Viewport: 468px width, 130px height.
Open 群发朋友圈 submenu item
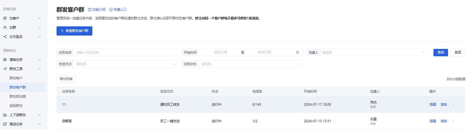click(x=18, y=96)
